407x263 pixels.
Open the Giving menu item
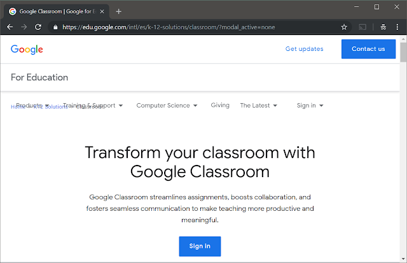coord(220,105)
